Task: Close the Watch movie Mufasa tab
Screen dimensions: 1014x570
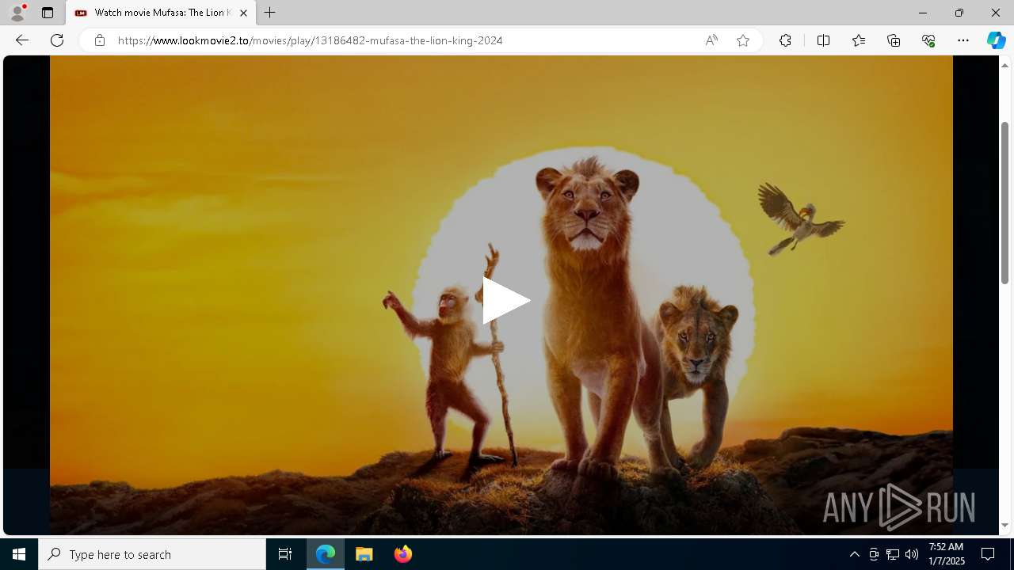Action: (243, 13)
